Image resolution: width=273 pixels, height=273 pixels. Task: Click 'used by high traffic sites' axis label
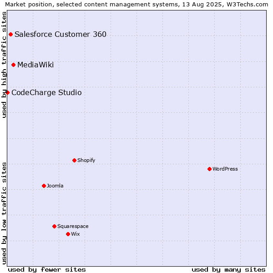tap(4, 65)
